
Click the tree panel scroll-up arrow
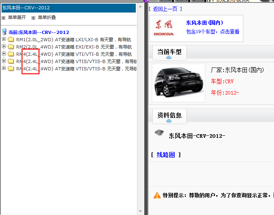coord(140,6)
